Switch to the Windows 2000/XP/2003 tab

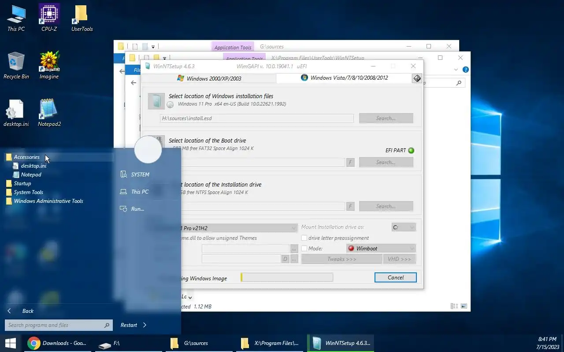(209, 78)
